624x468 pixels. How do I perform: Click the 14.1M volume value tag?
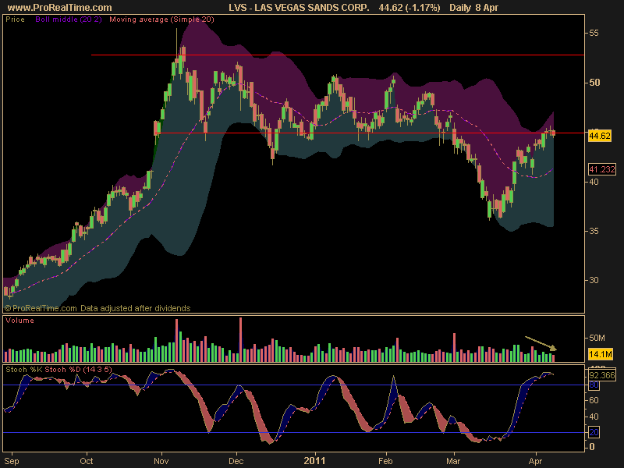pos(600,354)
